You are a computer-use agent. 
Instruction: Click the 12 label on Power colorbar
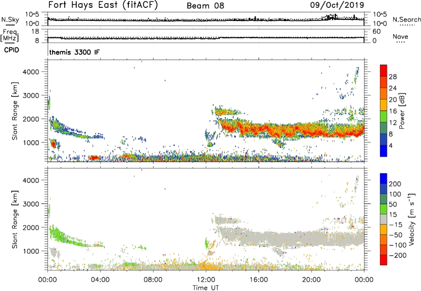[x=393, y=123]
